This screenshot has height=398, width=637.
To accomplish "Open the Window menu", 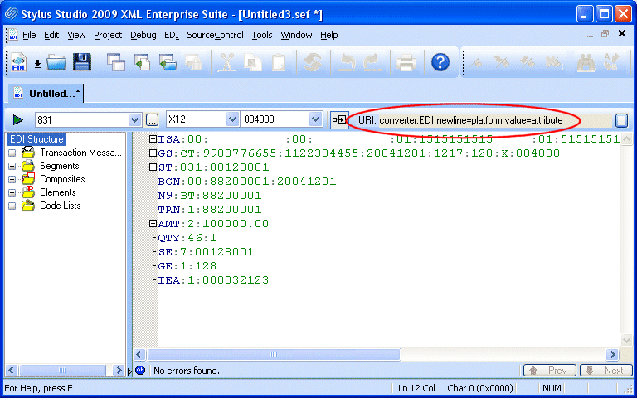I will click(297, 35).
